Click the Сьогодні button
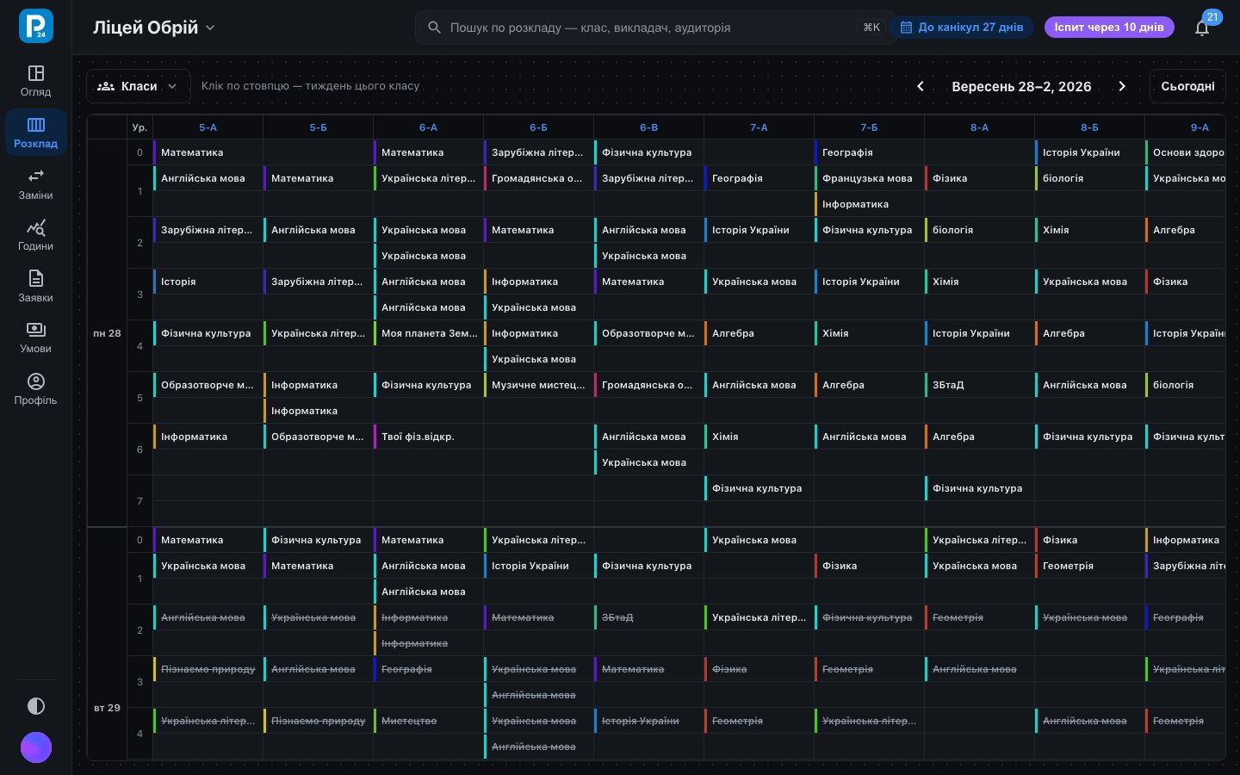Viewport: 1240px width, 775px height. [1187, 86]
